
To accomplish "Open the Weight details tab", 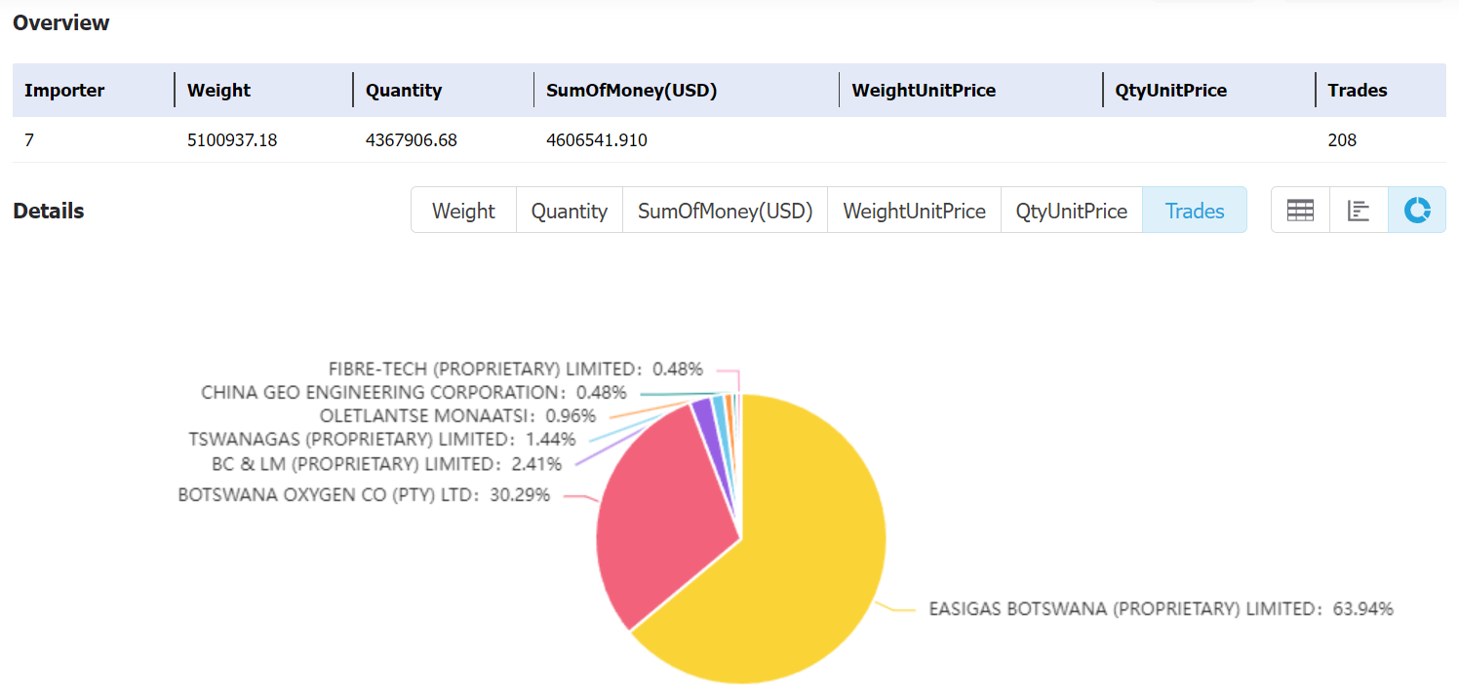I will click(x=463, y=211).
